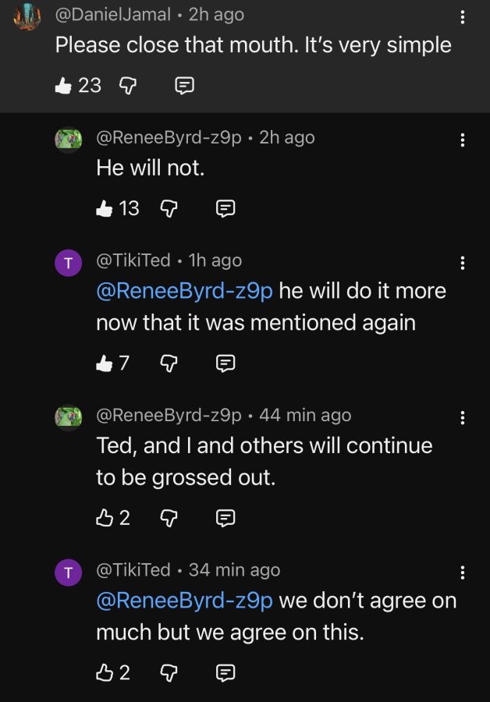Open more options for the 34 min ago reply

click(x=462, y=573)
